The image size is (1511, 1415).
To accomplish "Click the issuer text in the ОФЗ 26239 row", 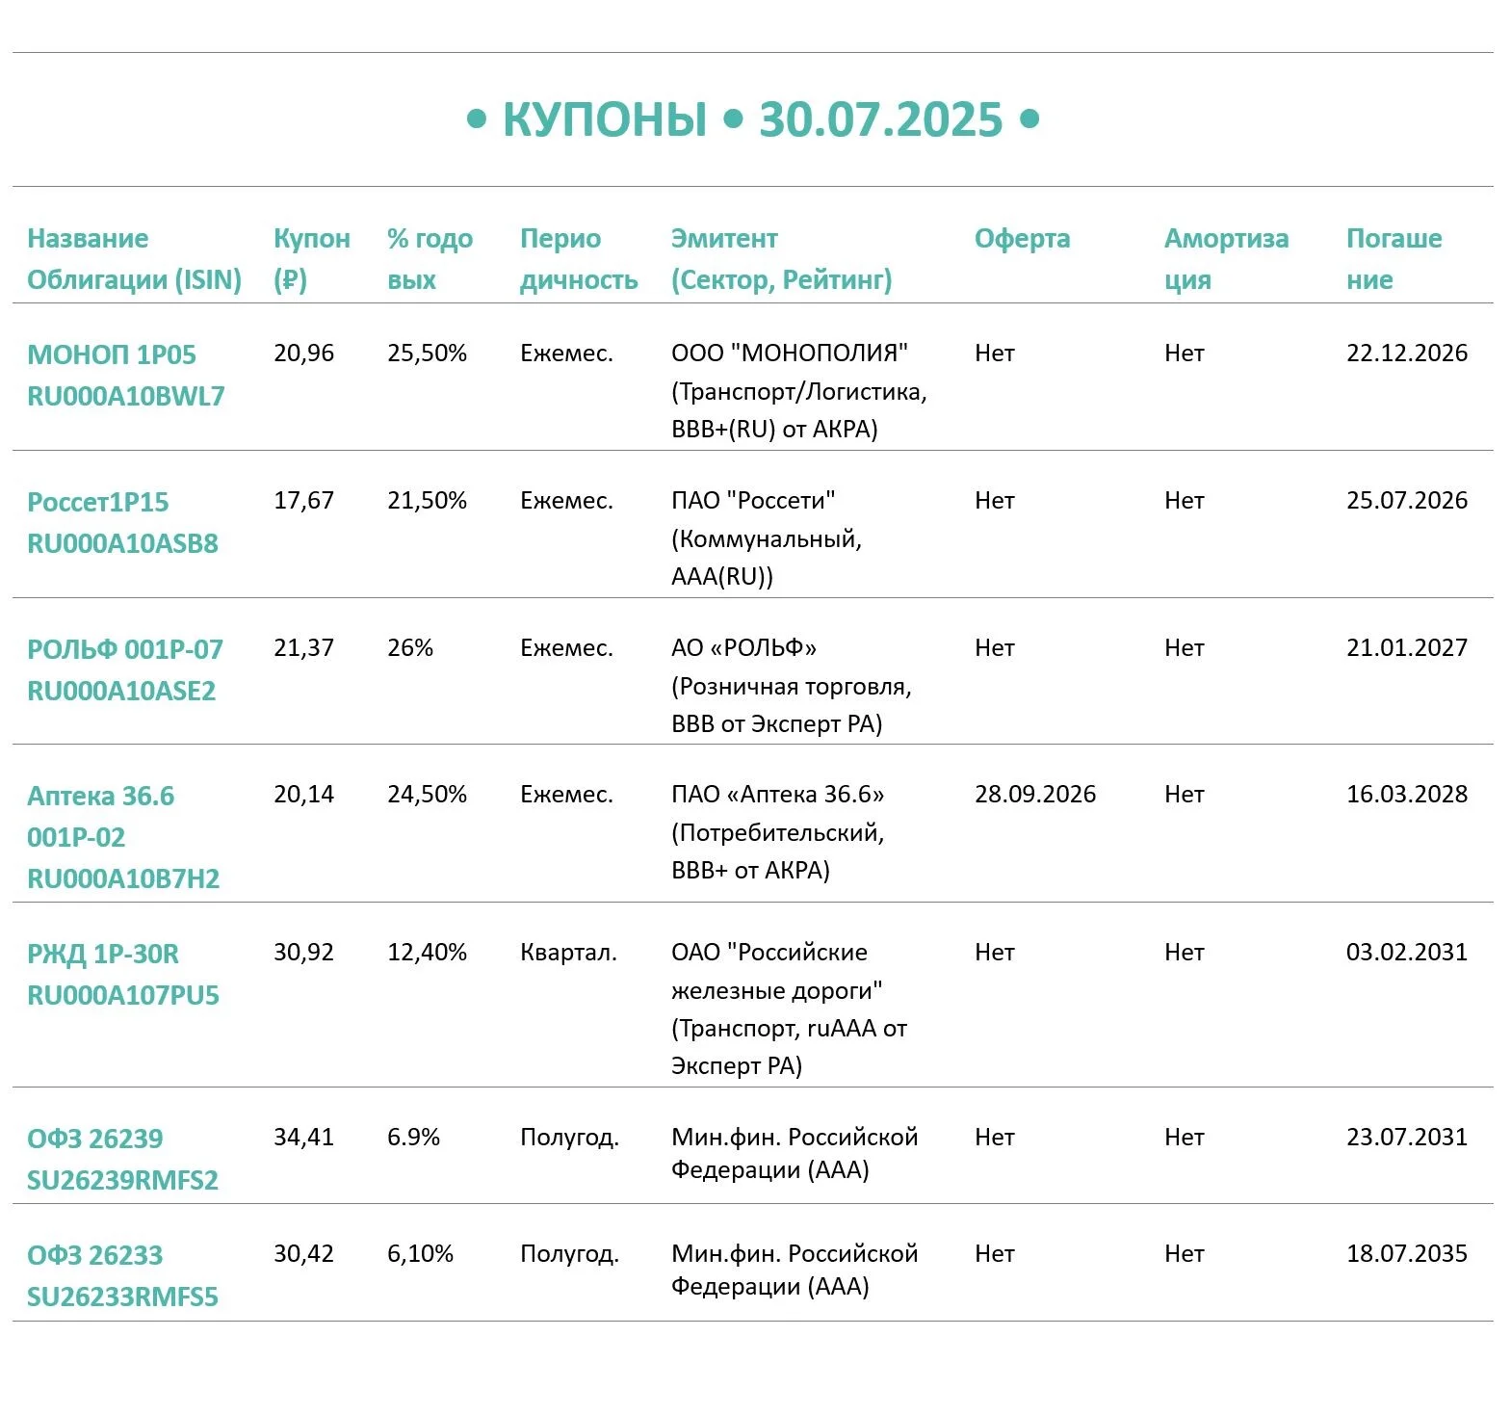I will tap(795, 1154).
